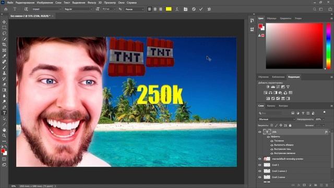Screen dimensions: 334x188
Task: Select the Horizontal Type tool in left toolbar
Action: coord(4,113)
